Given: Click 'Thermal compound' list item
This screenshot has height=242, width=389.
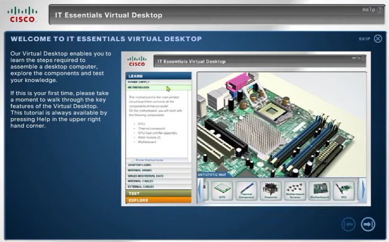Looking at the screenshot, I should (x=151, y=128).
